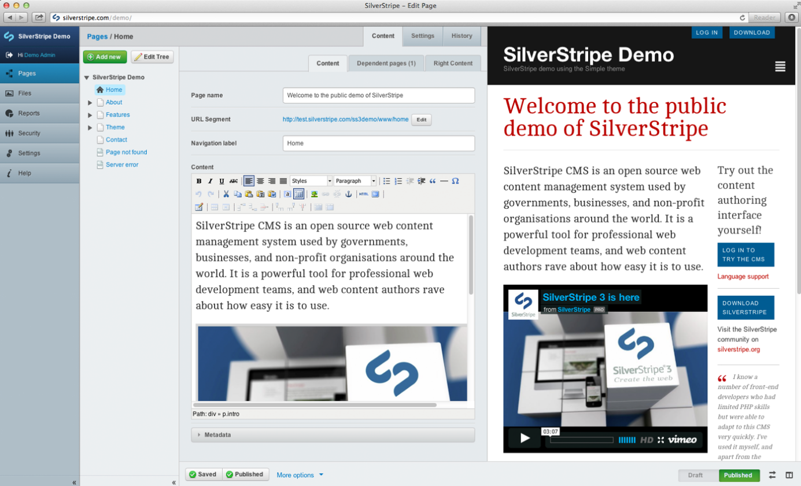The height and width of the screenshot is (486, 801).
Task: Click the insert anchor icon
Action: tap(348, 194)
